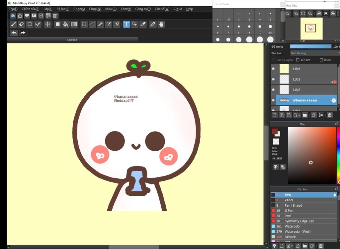This screenshot has height=249, width=340.
Task: Select the Eraser tool
Action: point(22,24)
